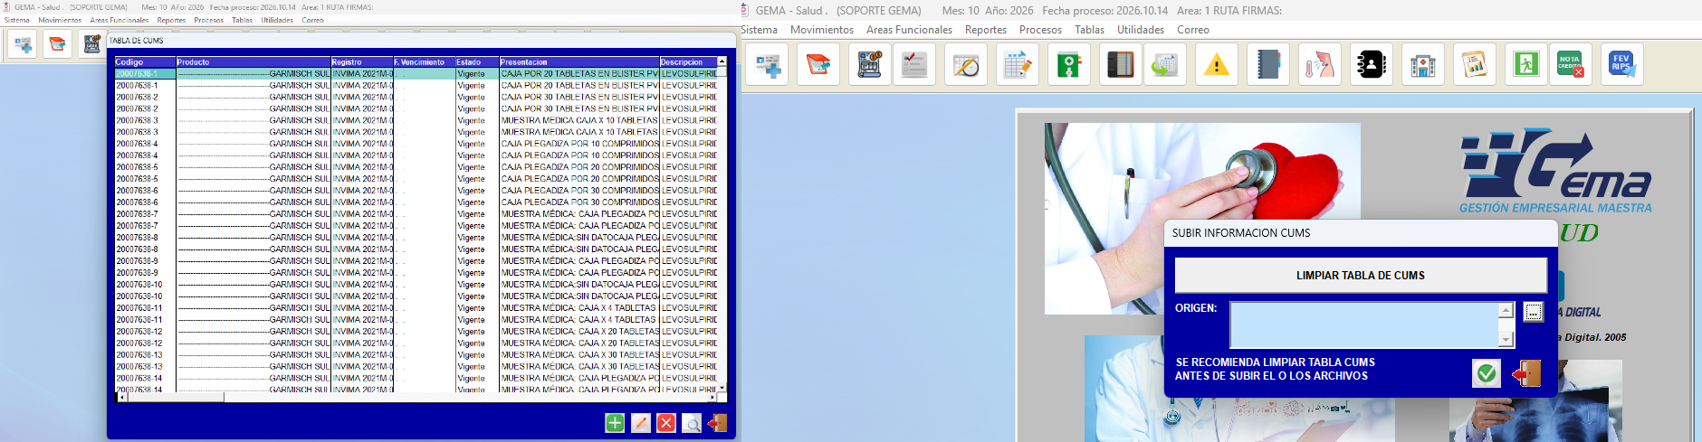Click the ORIGEN field scroll down arrow

[x=1506, y=341]
